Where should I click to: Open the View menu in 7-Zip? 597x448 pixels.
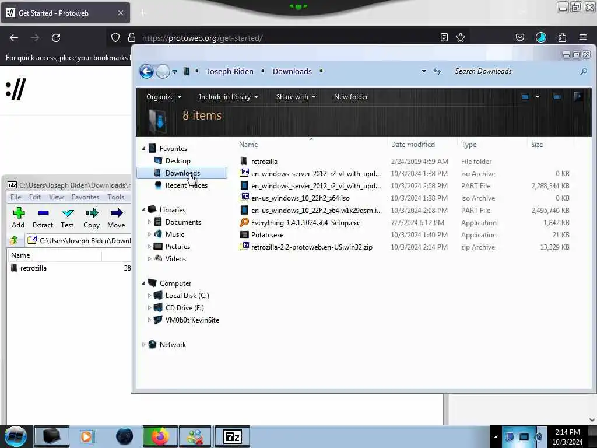(56, 197)
